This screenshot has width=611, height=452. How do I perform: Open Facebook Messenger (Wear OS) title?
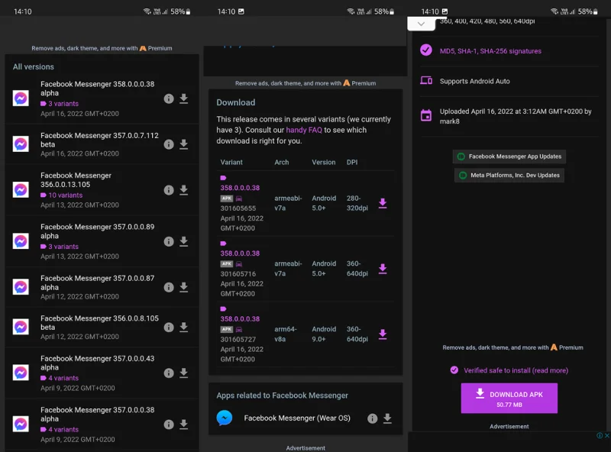click(x=297, y=418)
